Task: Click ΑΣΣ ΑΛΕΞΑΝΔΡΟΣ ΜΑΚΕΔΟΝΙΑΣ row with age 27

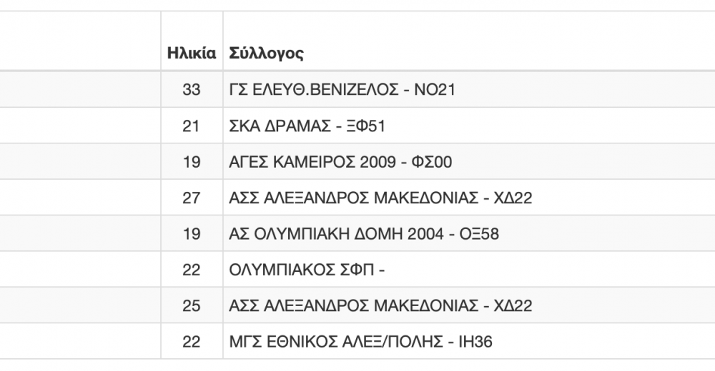Action: click(x=357, y=198)
